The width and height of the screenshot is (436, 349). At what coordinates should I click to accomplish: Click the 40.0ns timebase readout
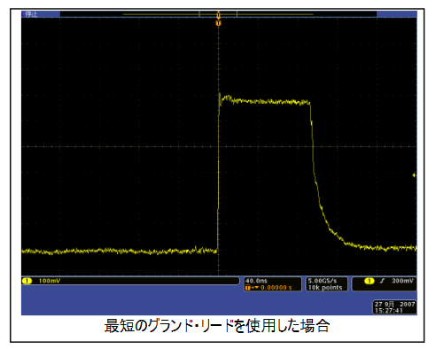click(256, 281)
